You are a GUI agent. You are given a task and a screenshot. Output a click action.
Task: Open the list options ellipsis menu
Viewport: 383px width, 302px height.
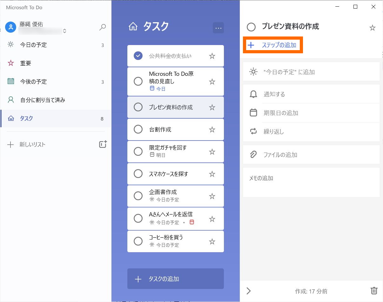[x=218, y=28]
